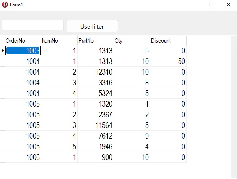Click the PartNo column header
The width and height of the screenshot is (237, 179).
[96, 41]
